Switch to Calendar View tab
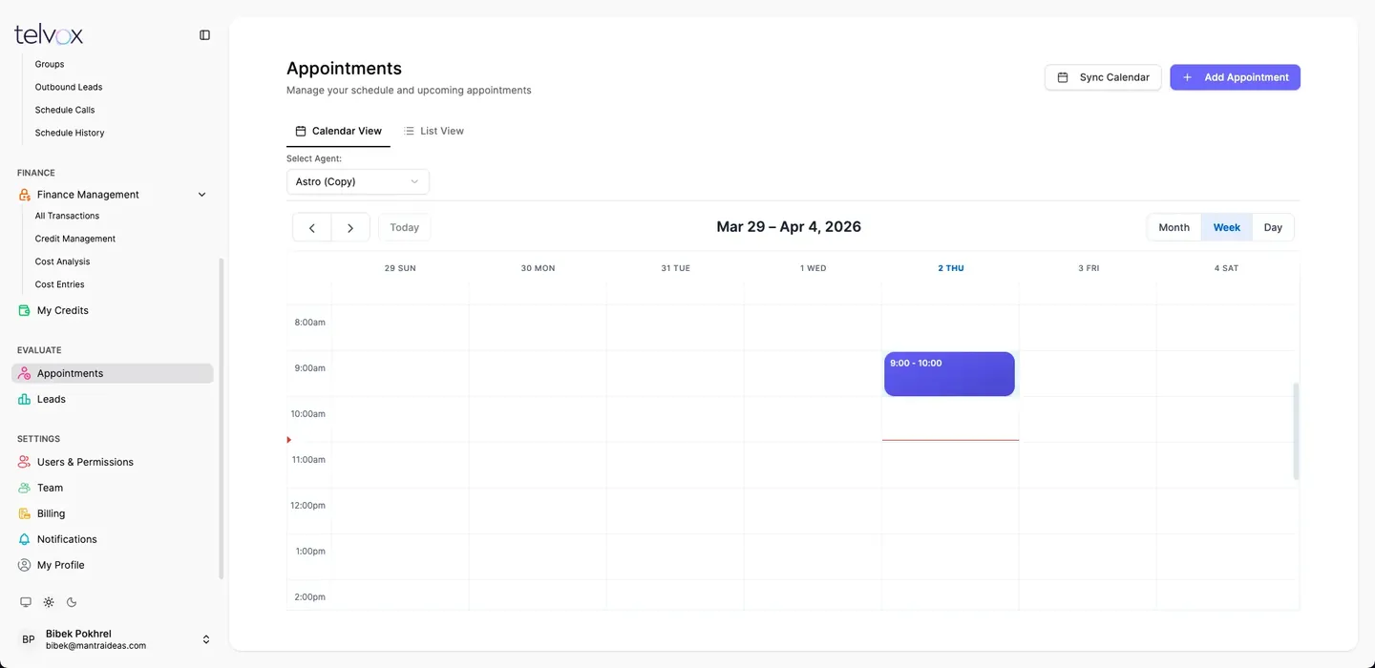The width and height of the screenshot is (1375, 668). point(338,131)
